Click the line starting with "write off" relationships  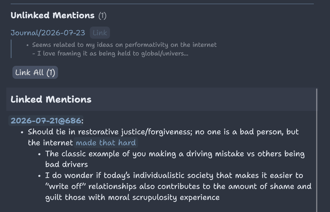pyautogui.click(x=178, y=187)
